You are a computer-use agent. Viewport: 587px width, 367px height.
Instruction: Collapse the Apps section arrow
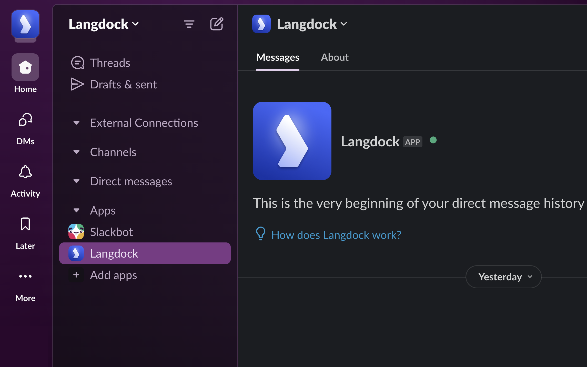tap(76, 210)
